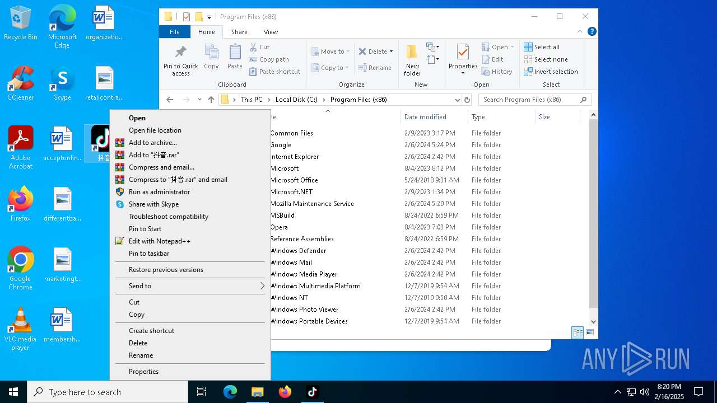Create a New folder

click(412, 60)
